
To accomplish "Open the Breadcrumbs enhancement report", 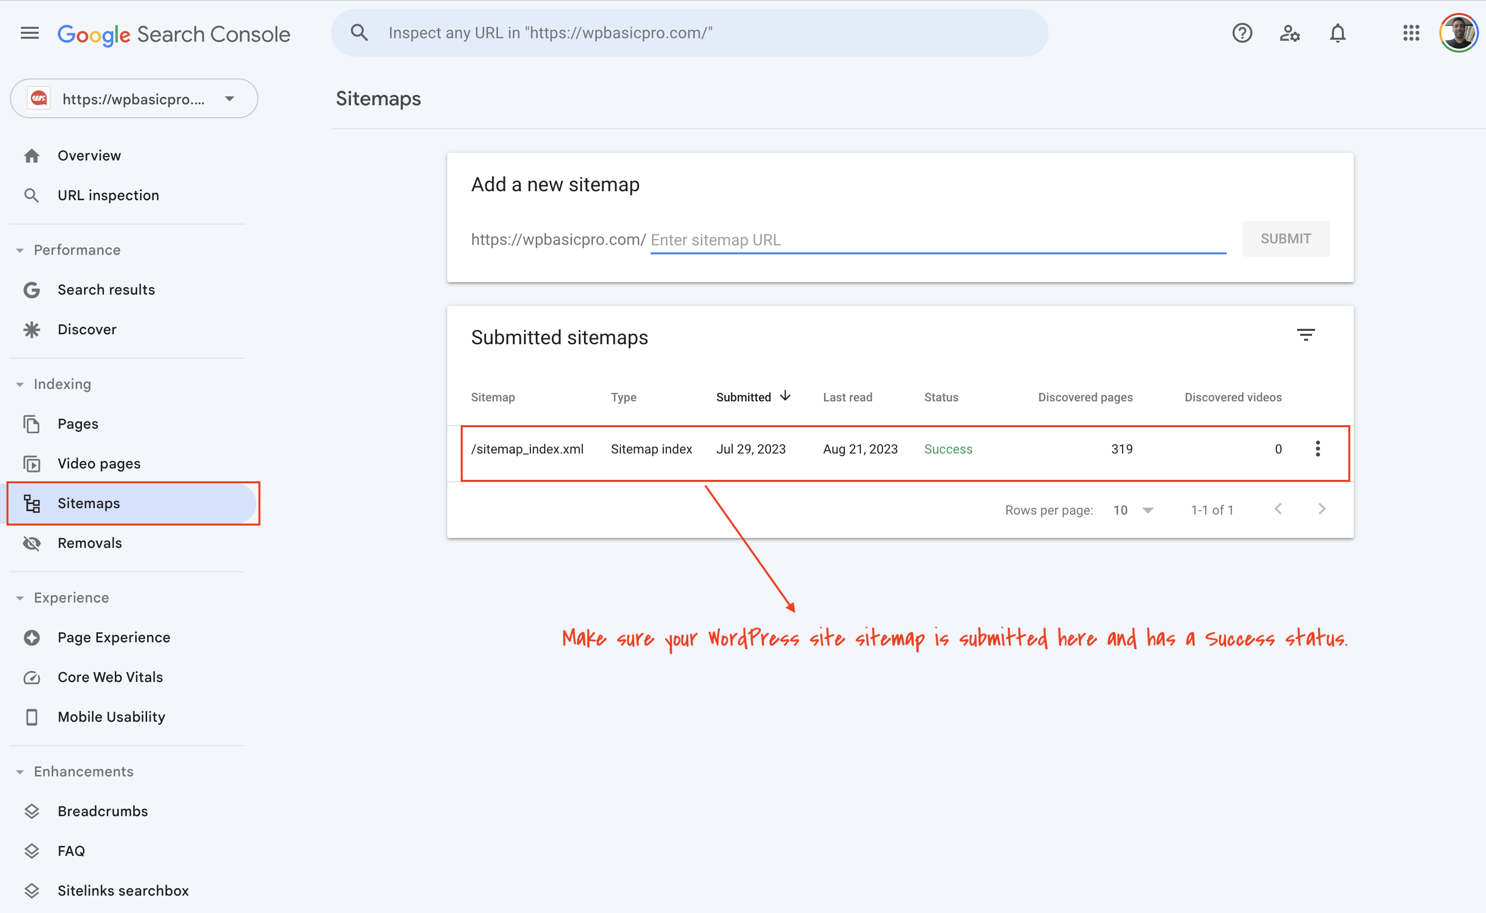I will [x=103, y=812].
